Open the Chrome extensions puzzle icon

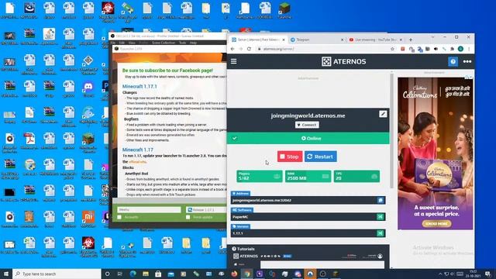(x=453, y=49)
